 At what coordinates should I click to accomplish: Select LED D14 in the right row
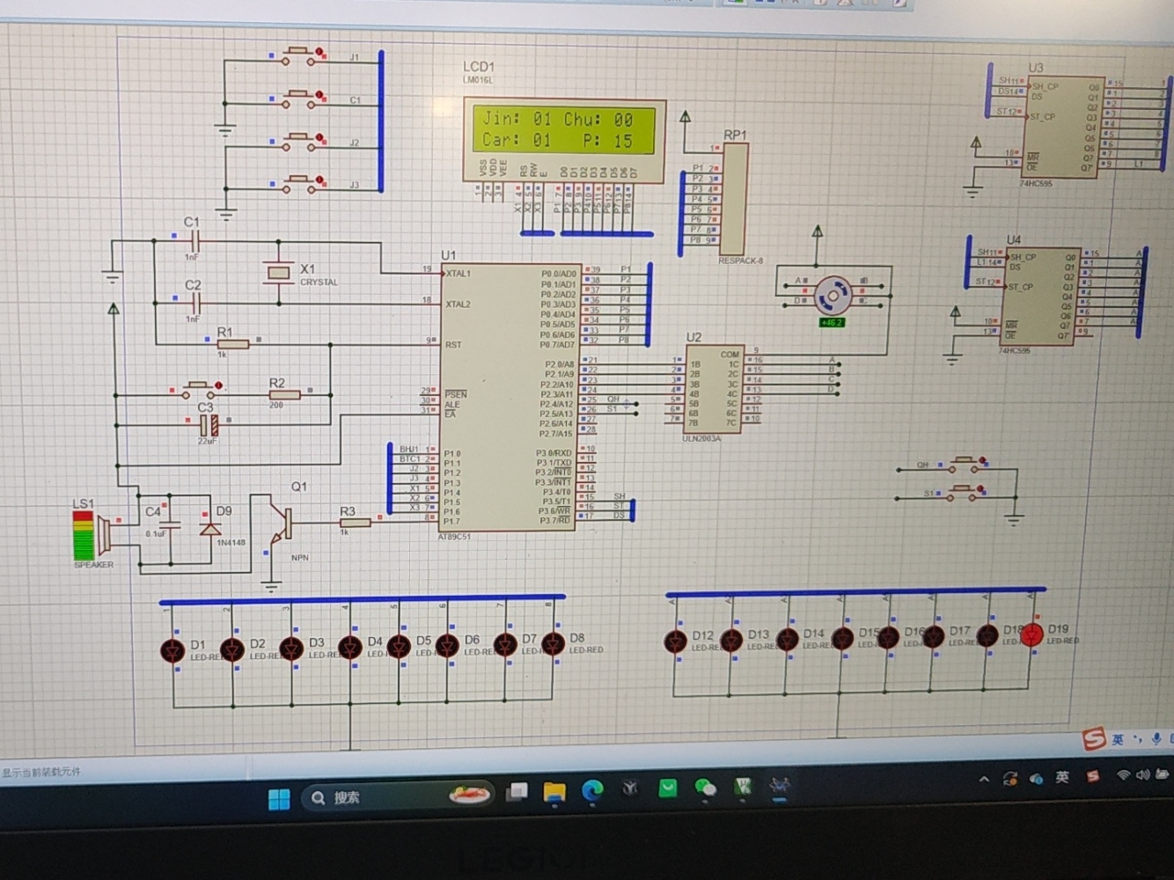click(x=788, y=639)
